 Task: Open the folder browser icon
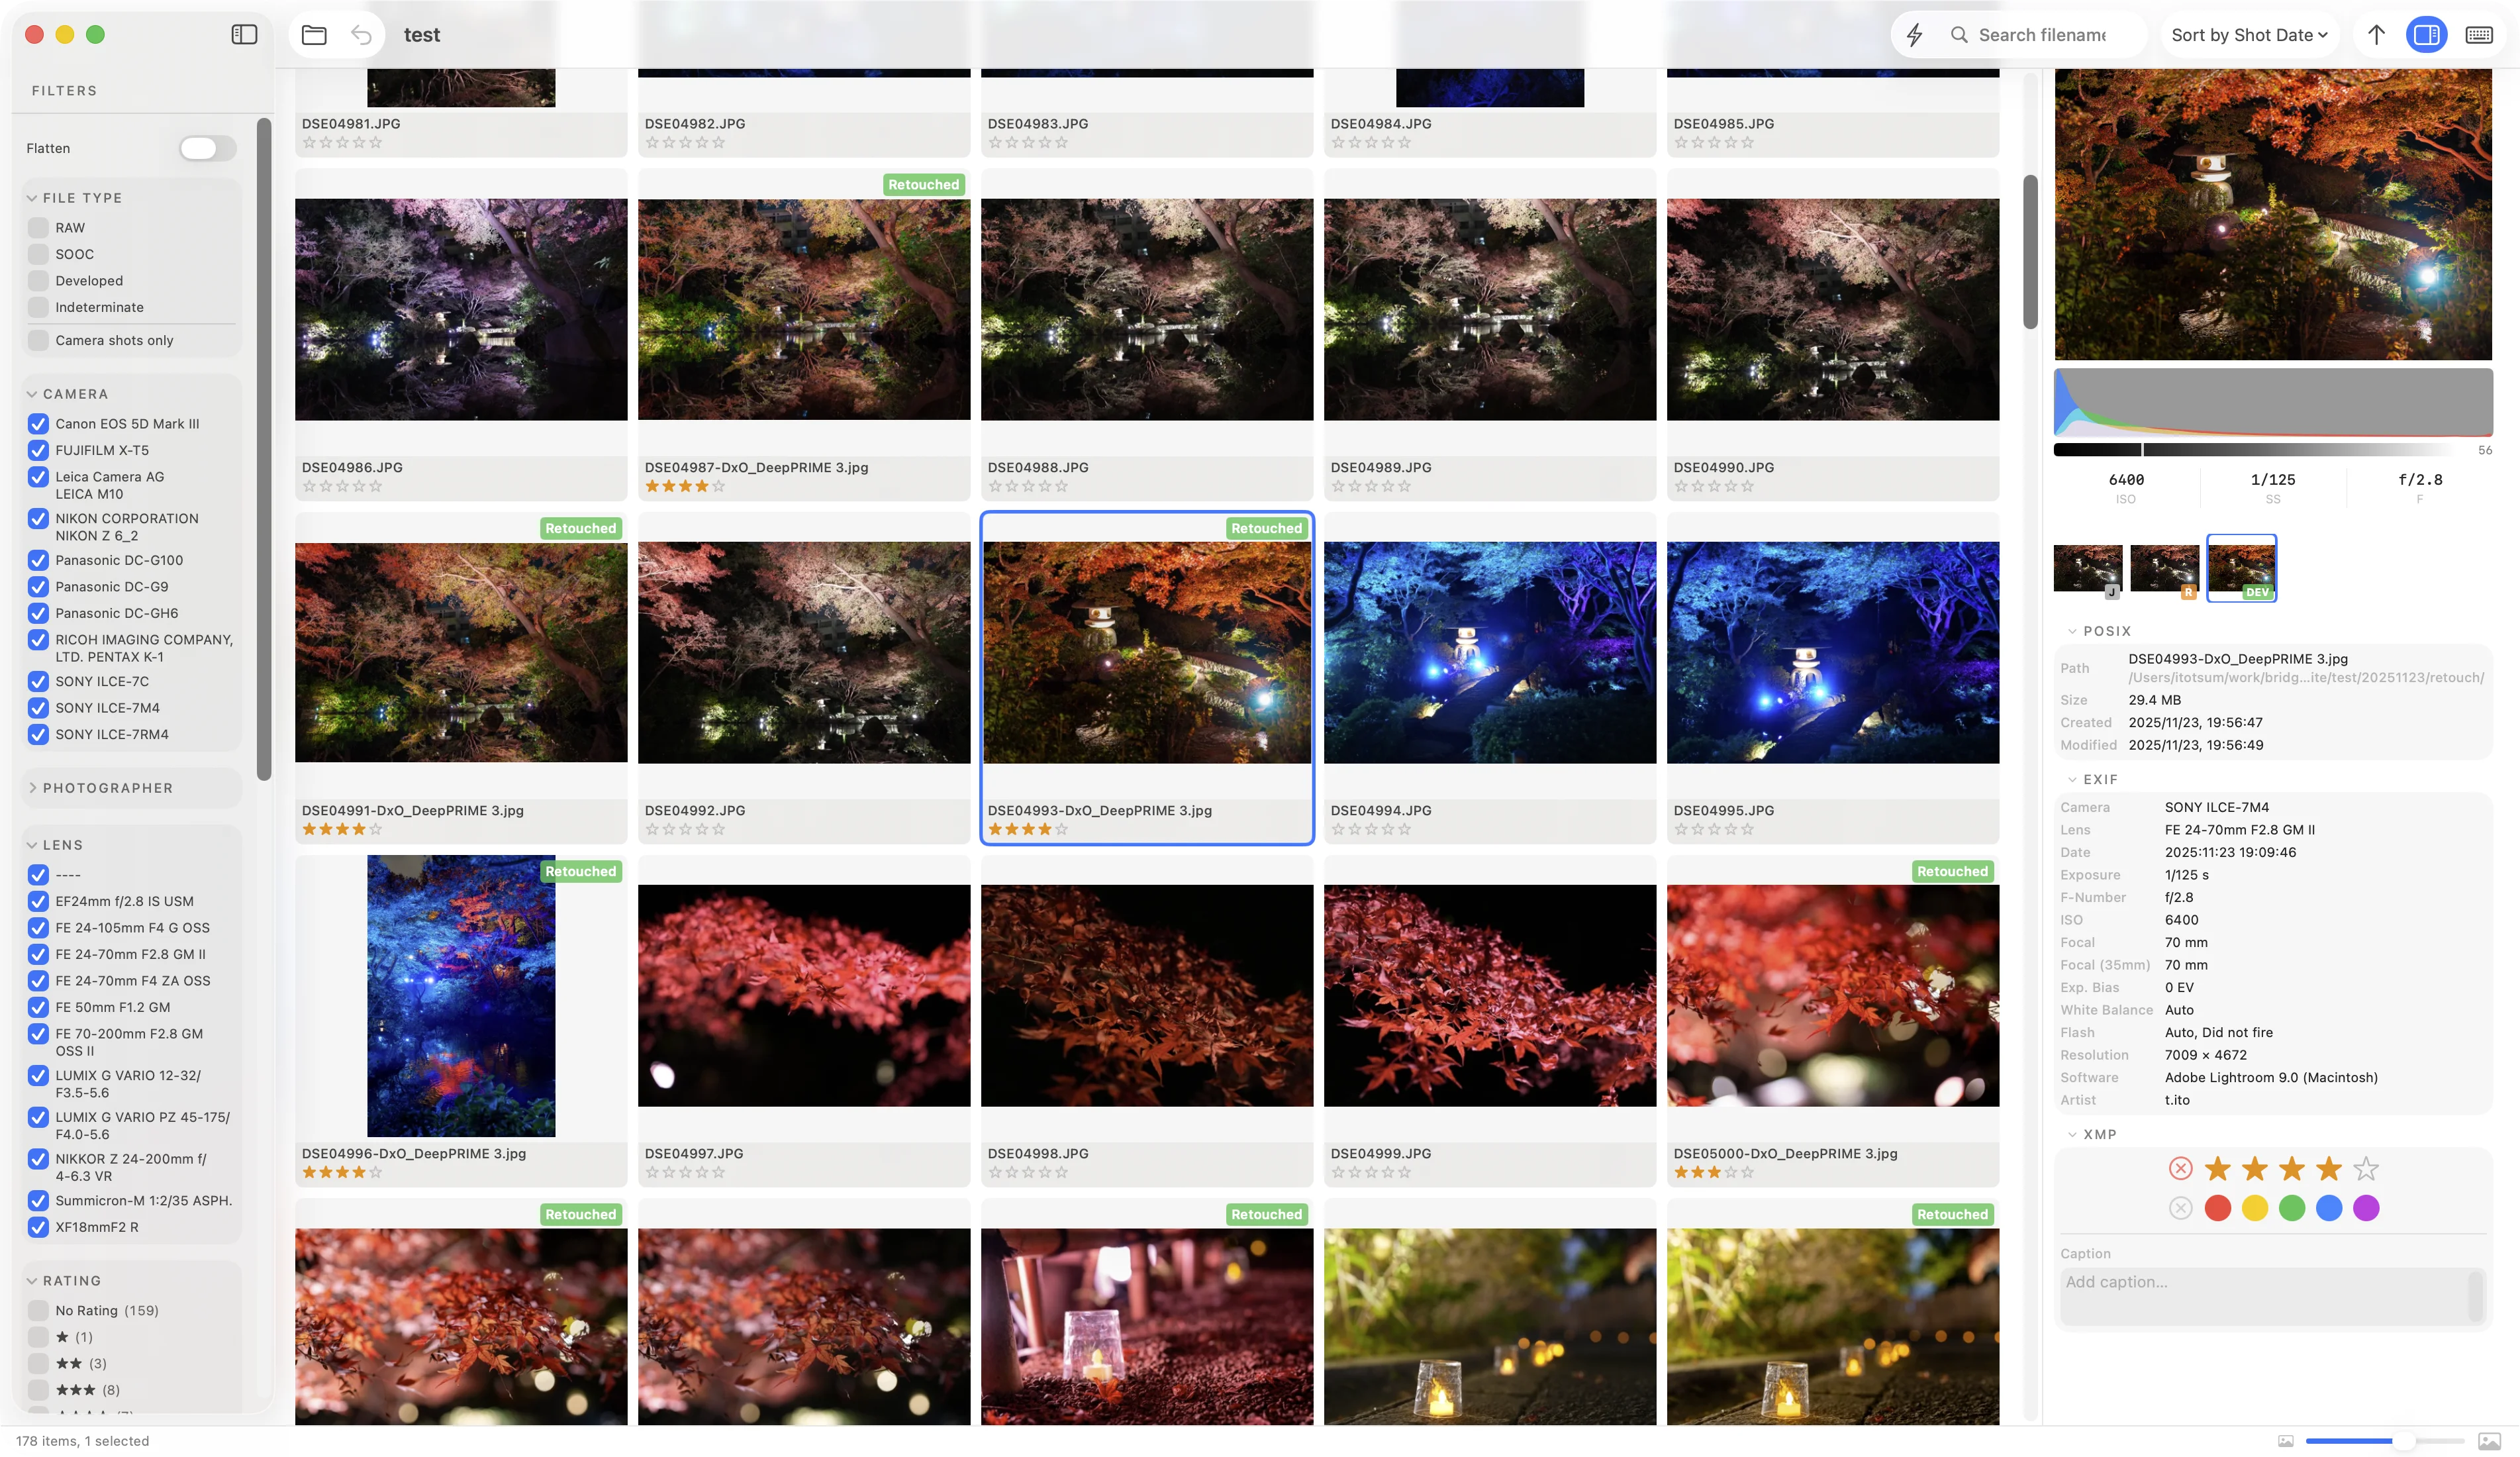coord(314,35)
